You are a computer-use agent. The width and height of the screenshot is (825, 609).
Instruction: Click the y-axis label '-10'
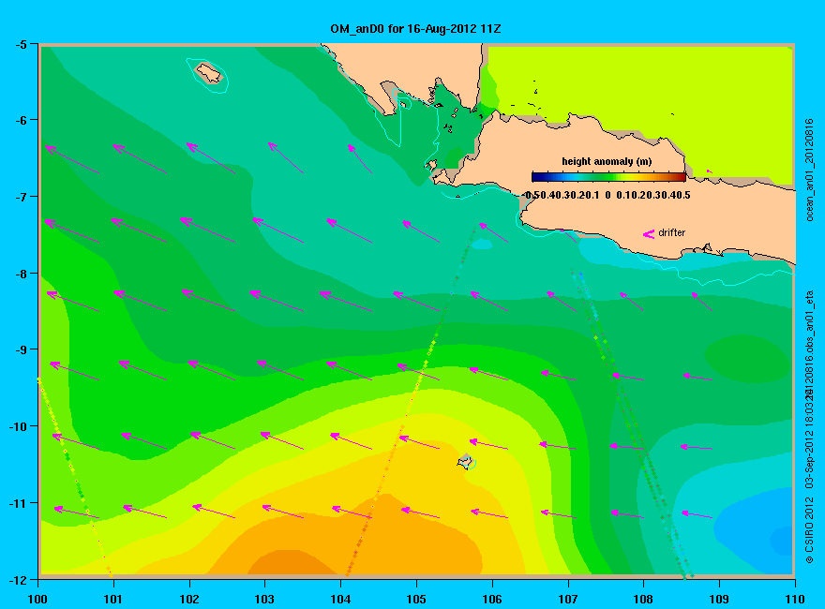(x=19, y=426)
